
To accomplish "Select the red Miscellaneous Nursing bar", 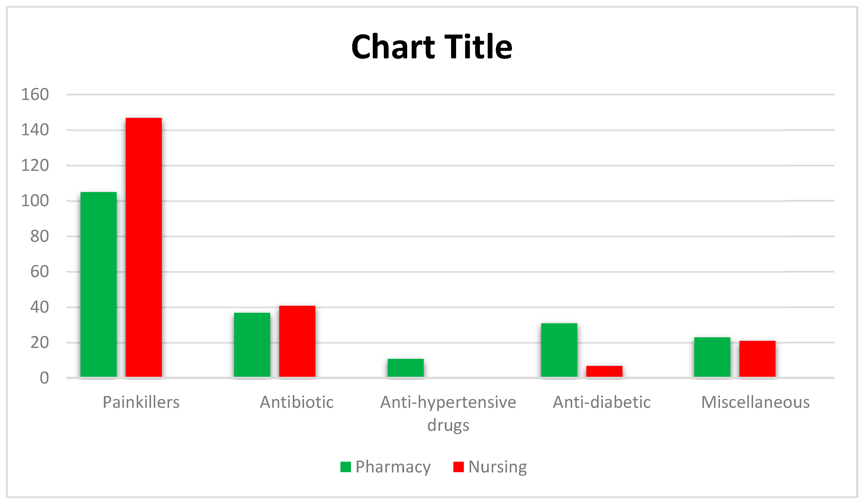I will (757, 359).
